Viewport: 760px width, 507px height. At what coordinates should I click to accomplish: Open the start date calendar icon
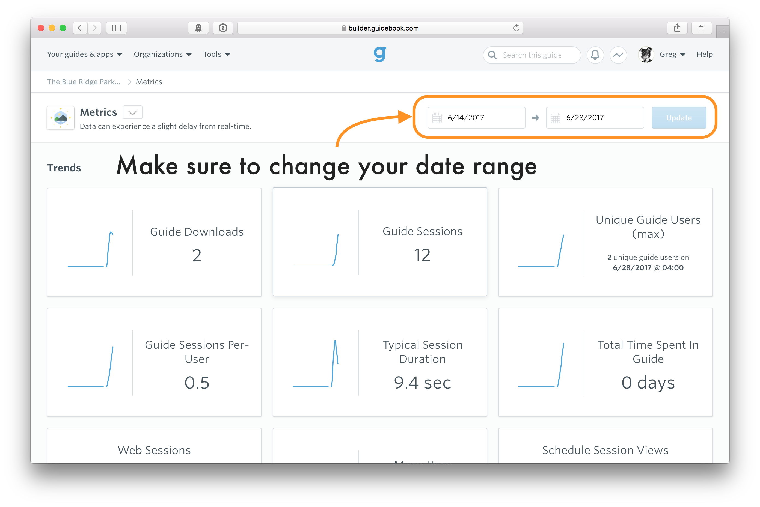click(x=437, y=118)
